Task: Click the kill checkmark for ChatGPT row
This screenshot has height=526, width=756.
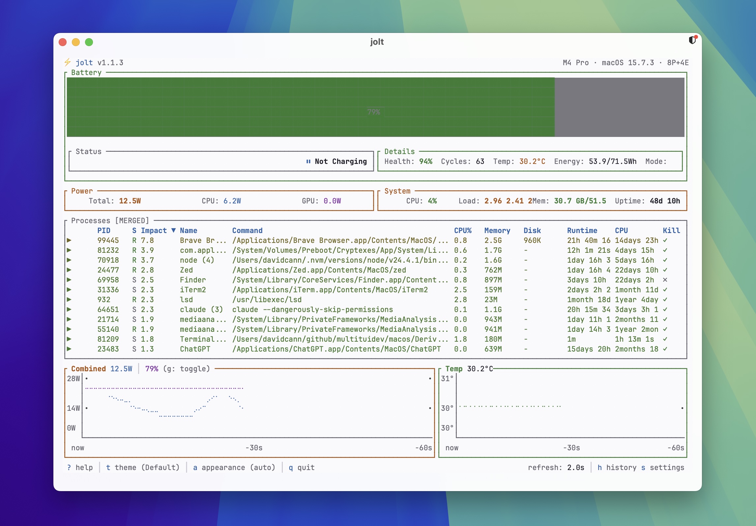Action: 665,349
